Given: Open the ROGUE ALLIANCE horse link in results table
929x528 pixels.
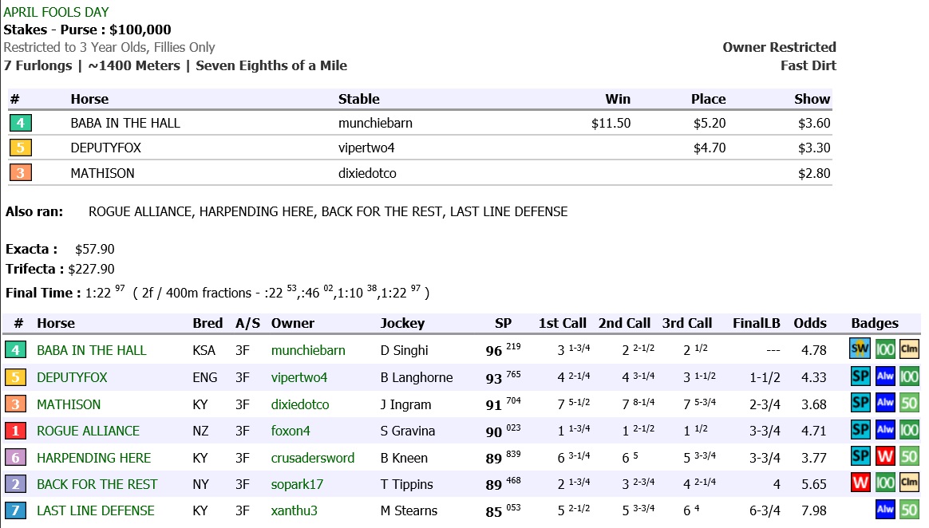Looking at the screenshot, I should (x=88, y=431).
